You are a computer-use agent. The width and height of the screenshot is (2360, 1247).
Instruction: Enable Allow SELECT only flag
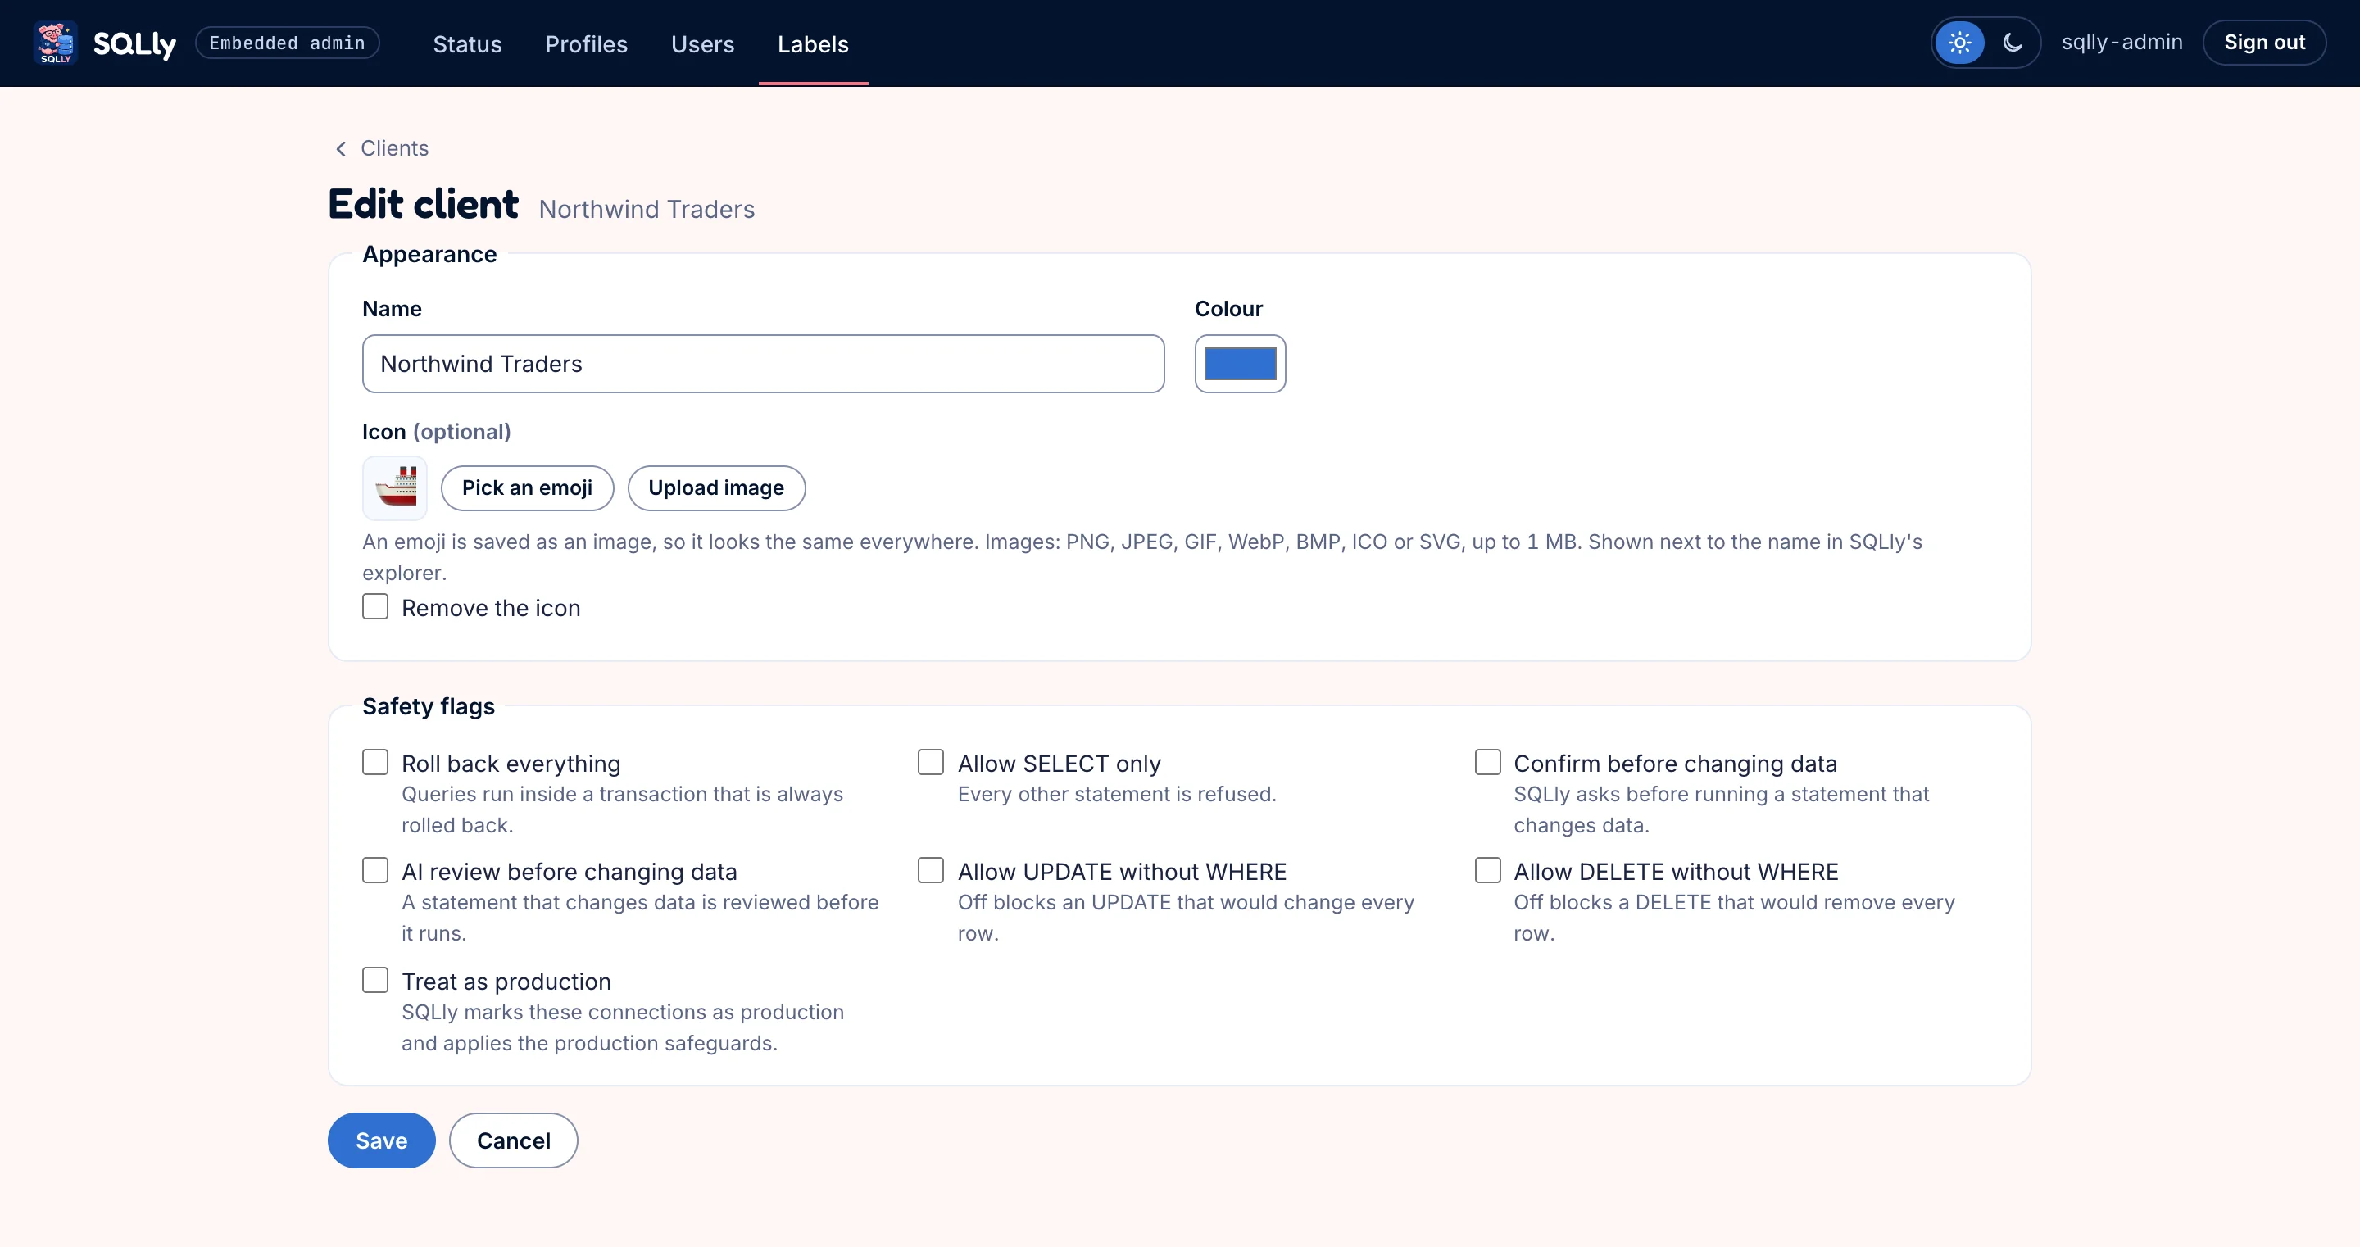pyautogui.click(x=931, y=762)
